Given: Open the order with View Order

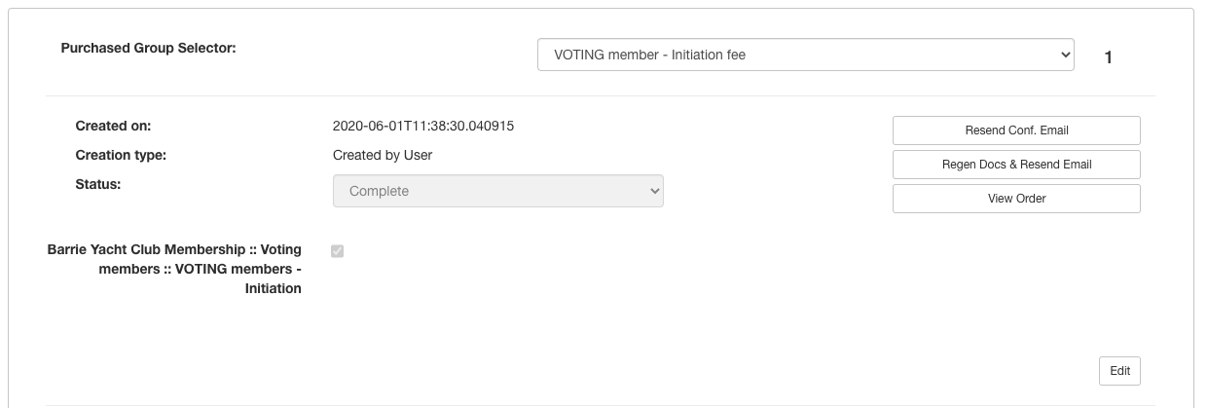Looking at the screenshot, I should click(x=1016, y=199).
